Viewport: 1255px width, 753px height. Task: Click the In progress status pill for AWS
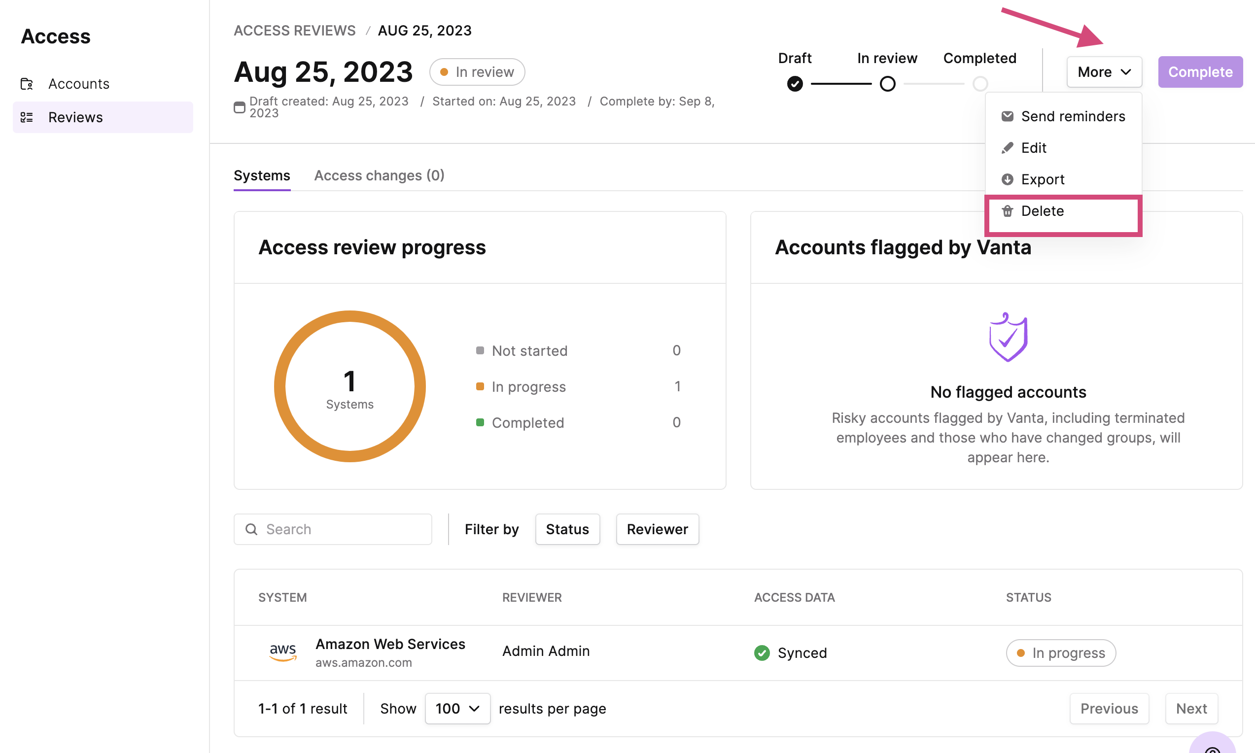click(x=1061, y=652)
